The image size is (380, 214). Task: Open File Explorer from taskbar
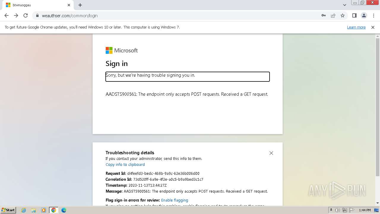tap(34, 210)
